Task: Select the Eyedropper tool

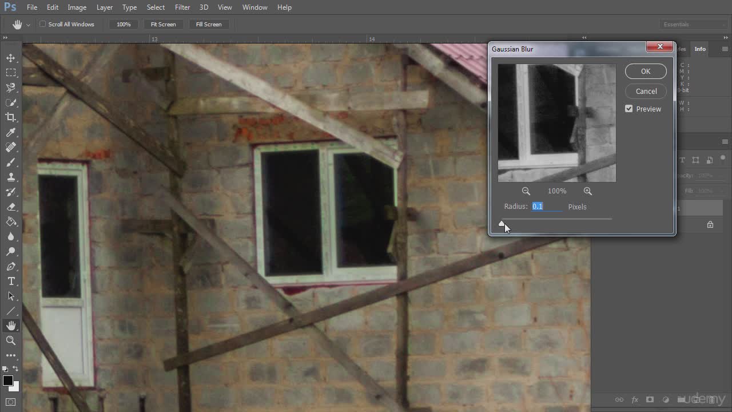Action: click(11, 132)
